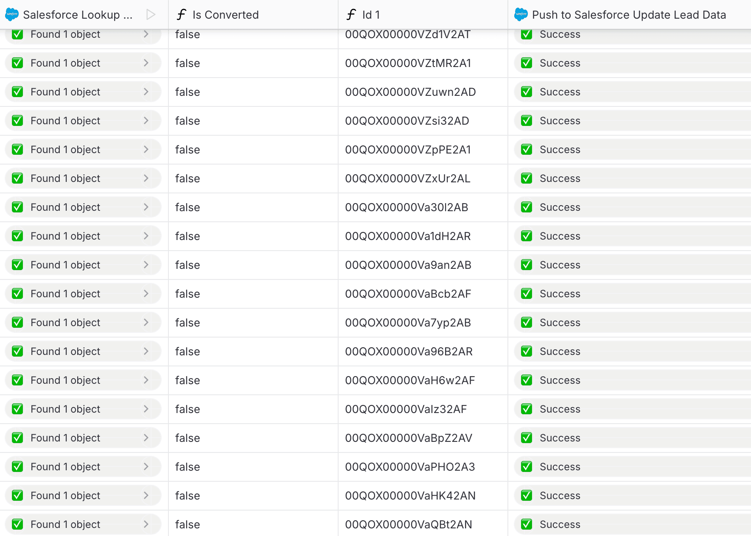Image resolution: width=751 pixels, height=536 pixels.
Task: Click Success text in row 00QOX00000VaQBt2AN
Action: 560,525
